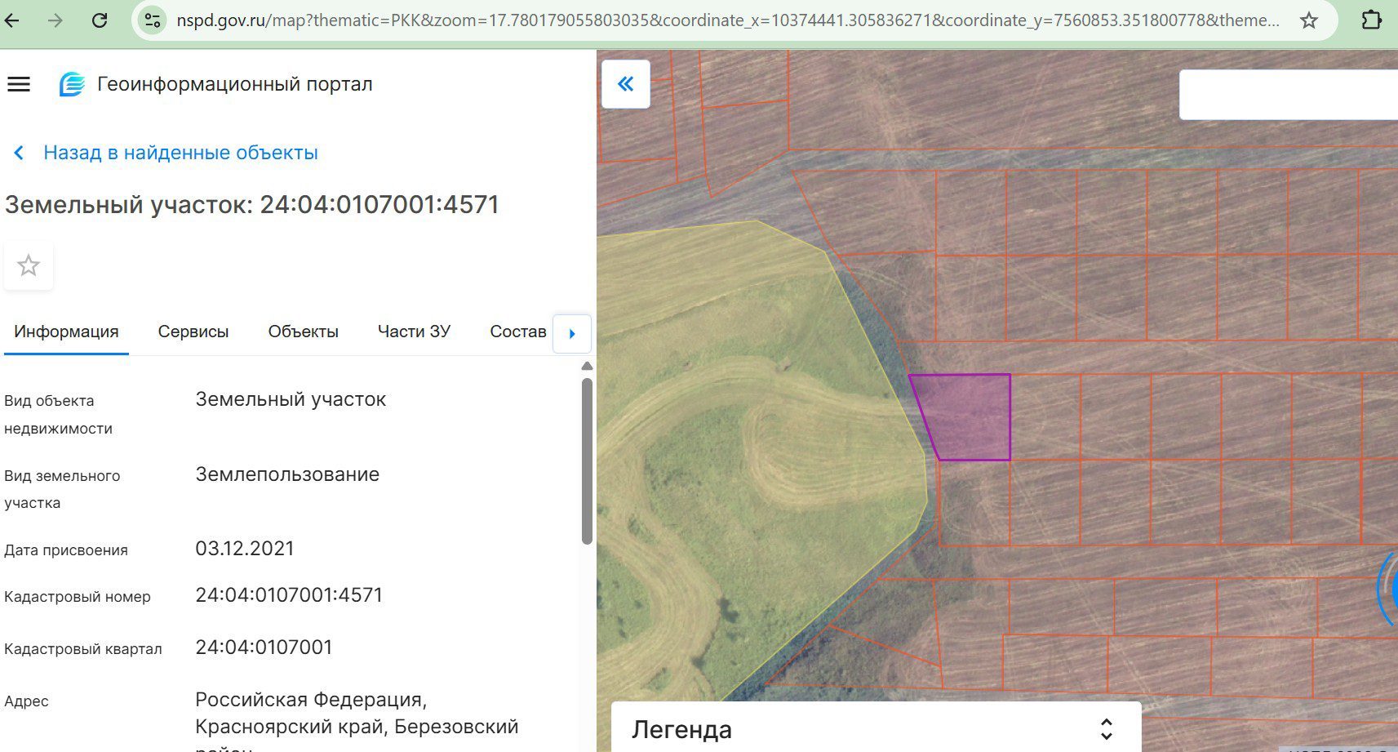
Task: Open the Геоинформационный портал home title
Action: 235,84
